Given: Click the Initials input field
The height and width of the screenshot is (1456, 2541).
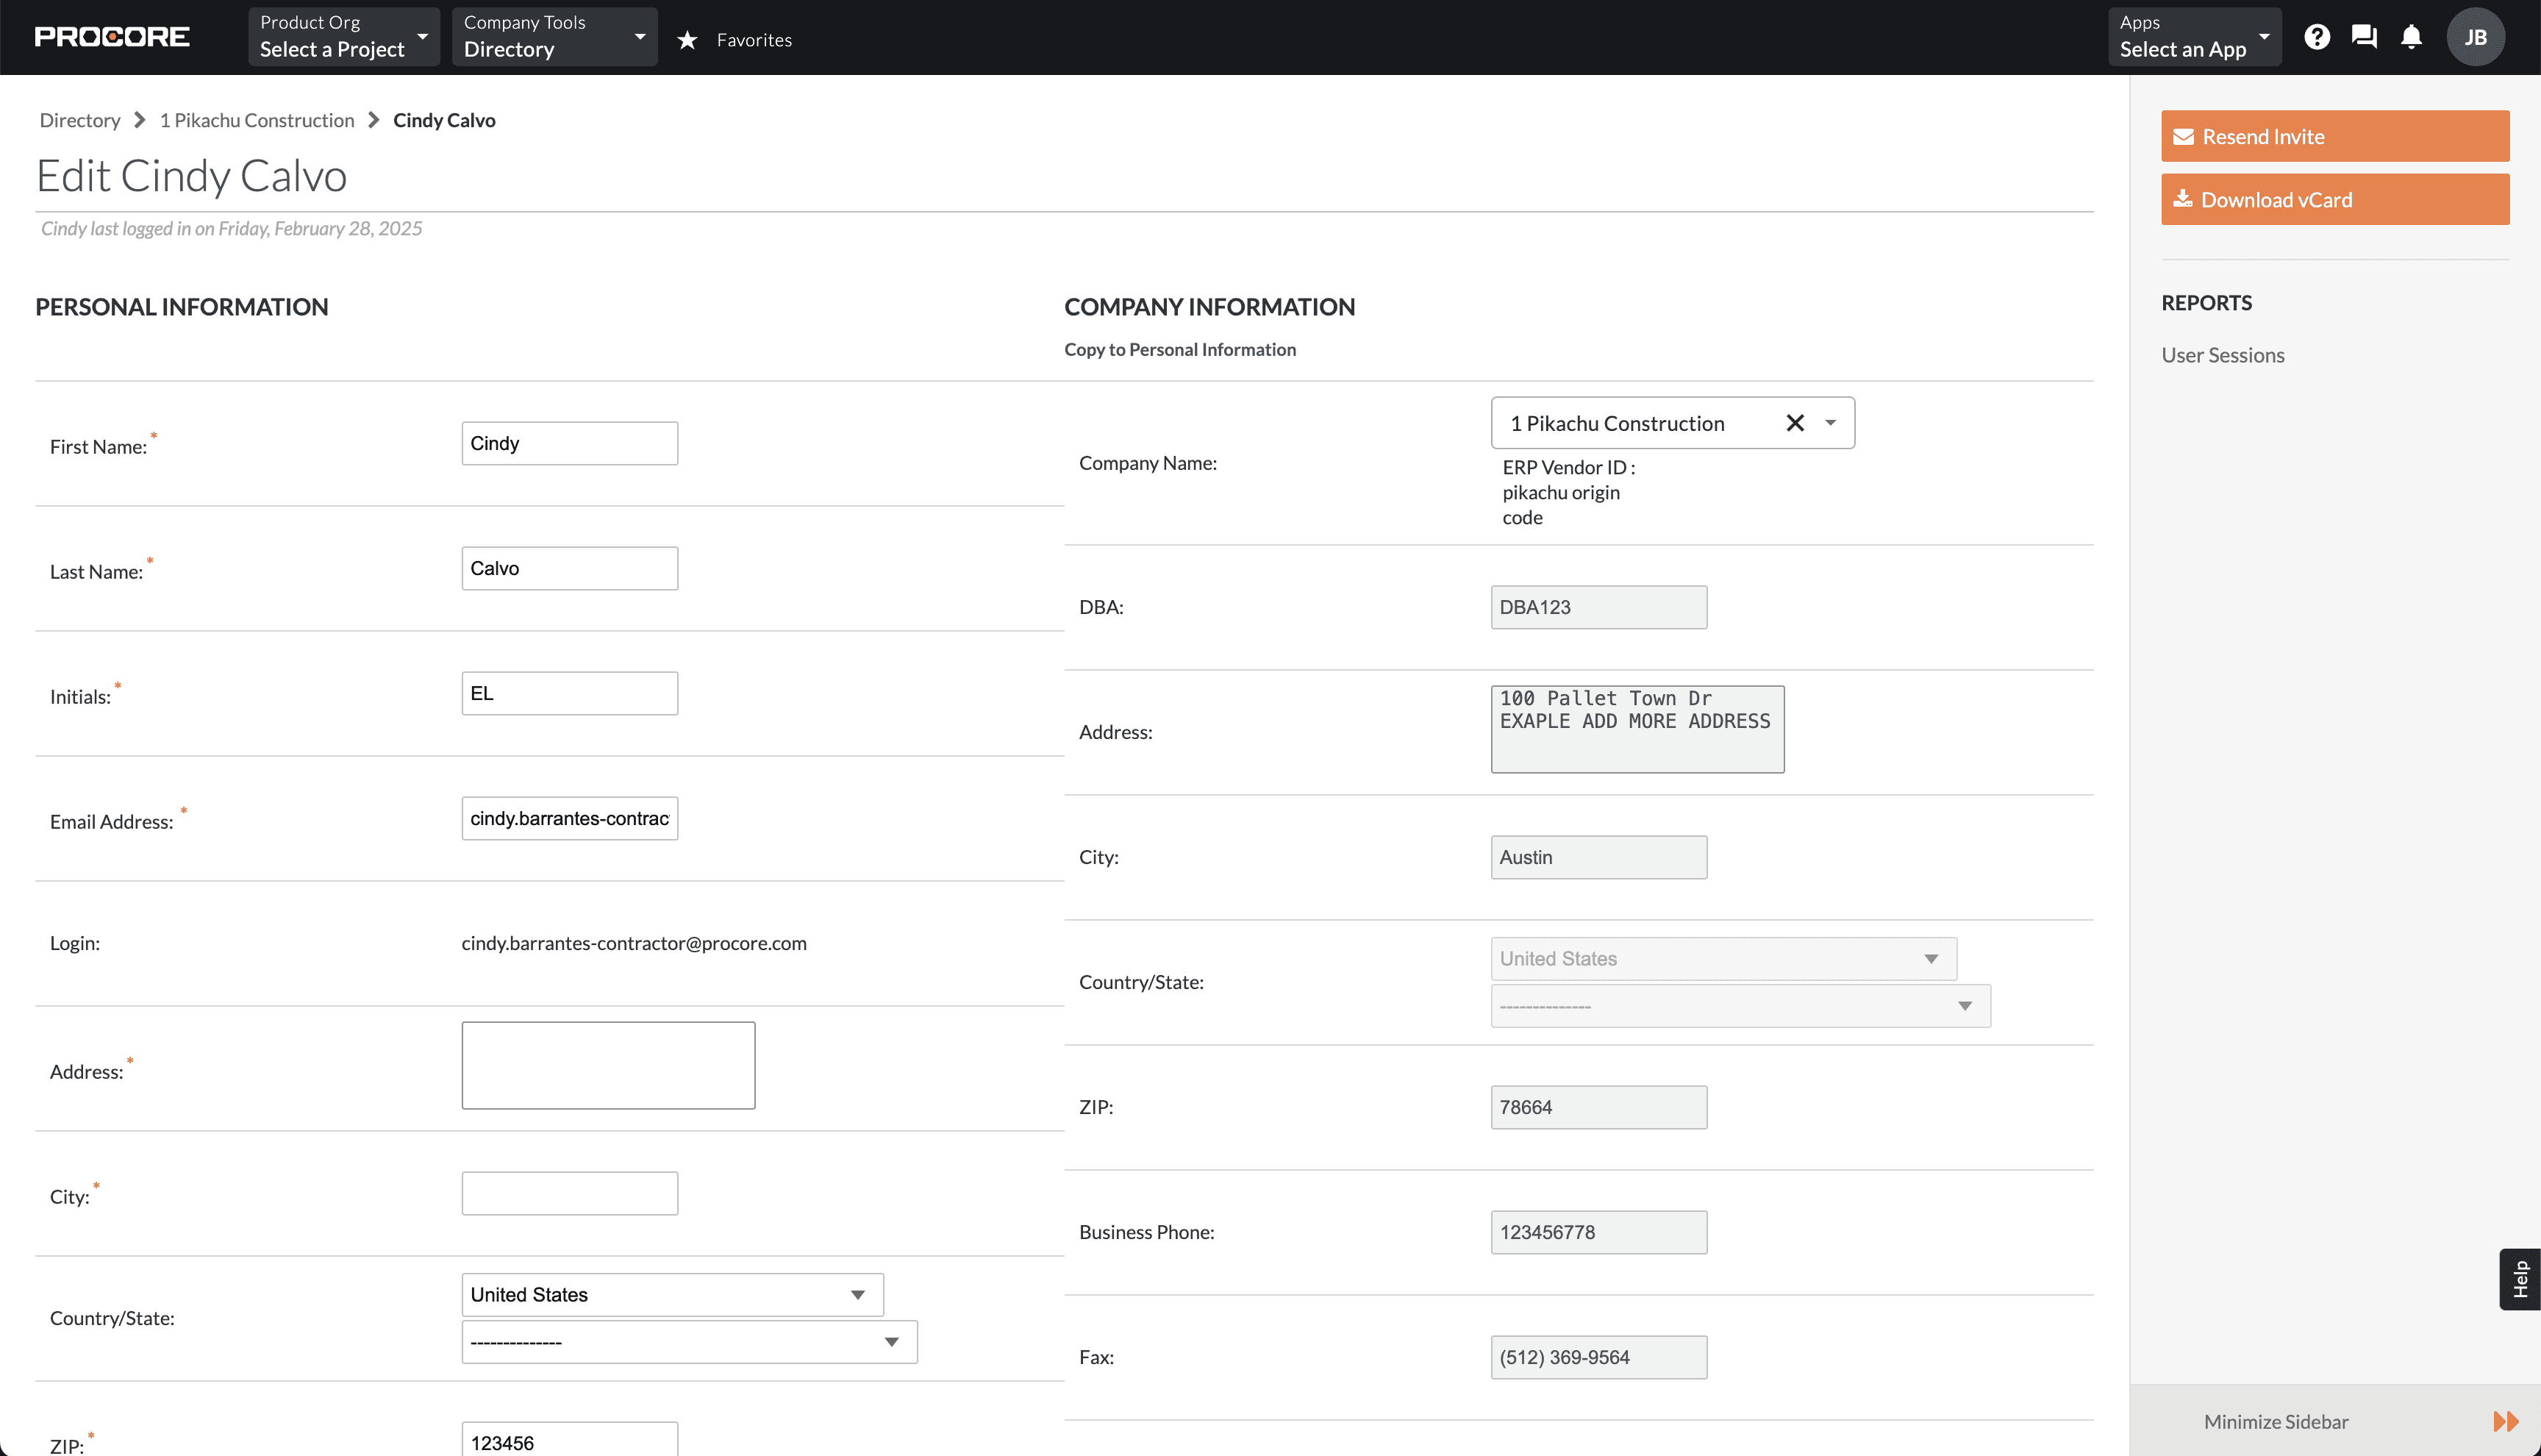Looking at the screenshot, I should coord(570,693).
